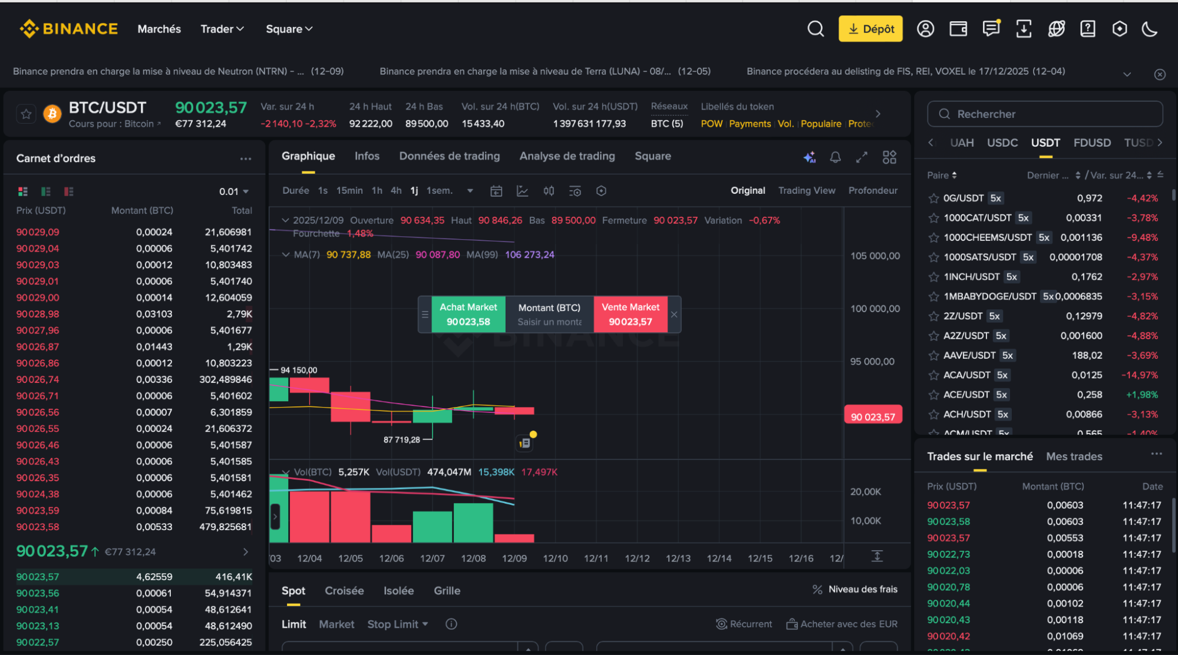Open the Données de trading tab
This screenshot has width=1178, height=655.
coord(450,156)
